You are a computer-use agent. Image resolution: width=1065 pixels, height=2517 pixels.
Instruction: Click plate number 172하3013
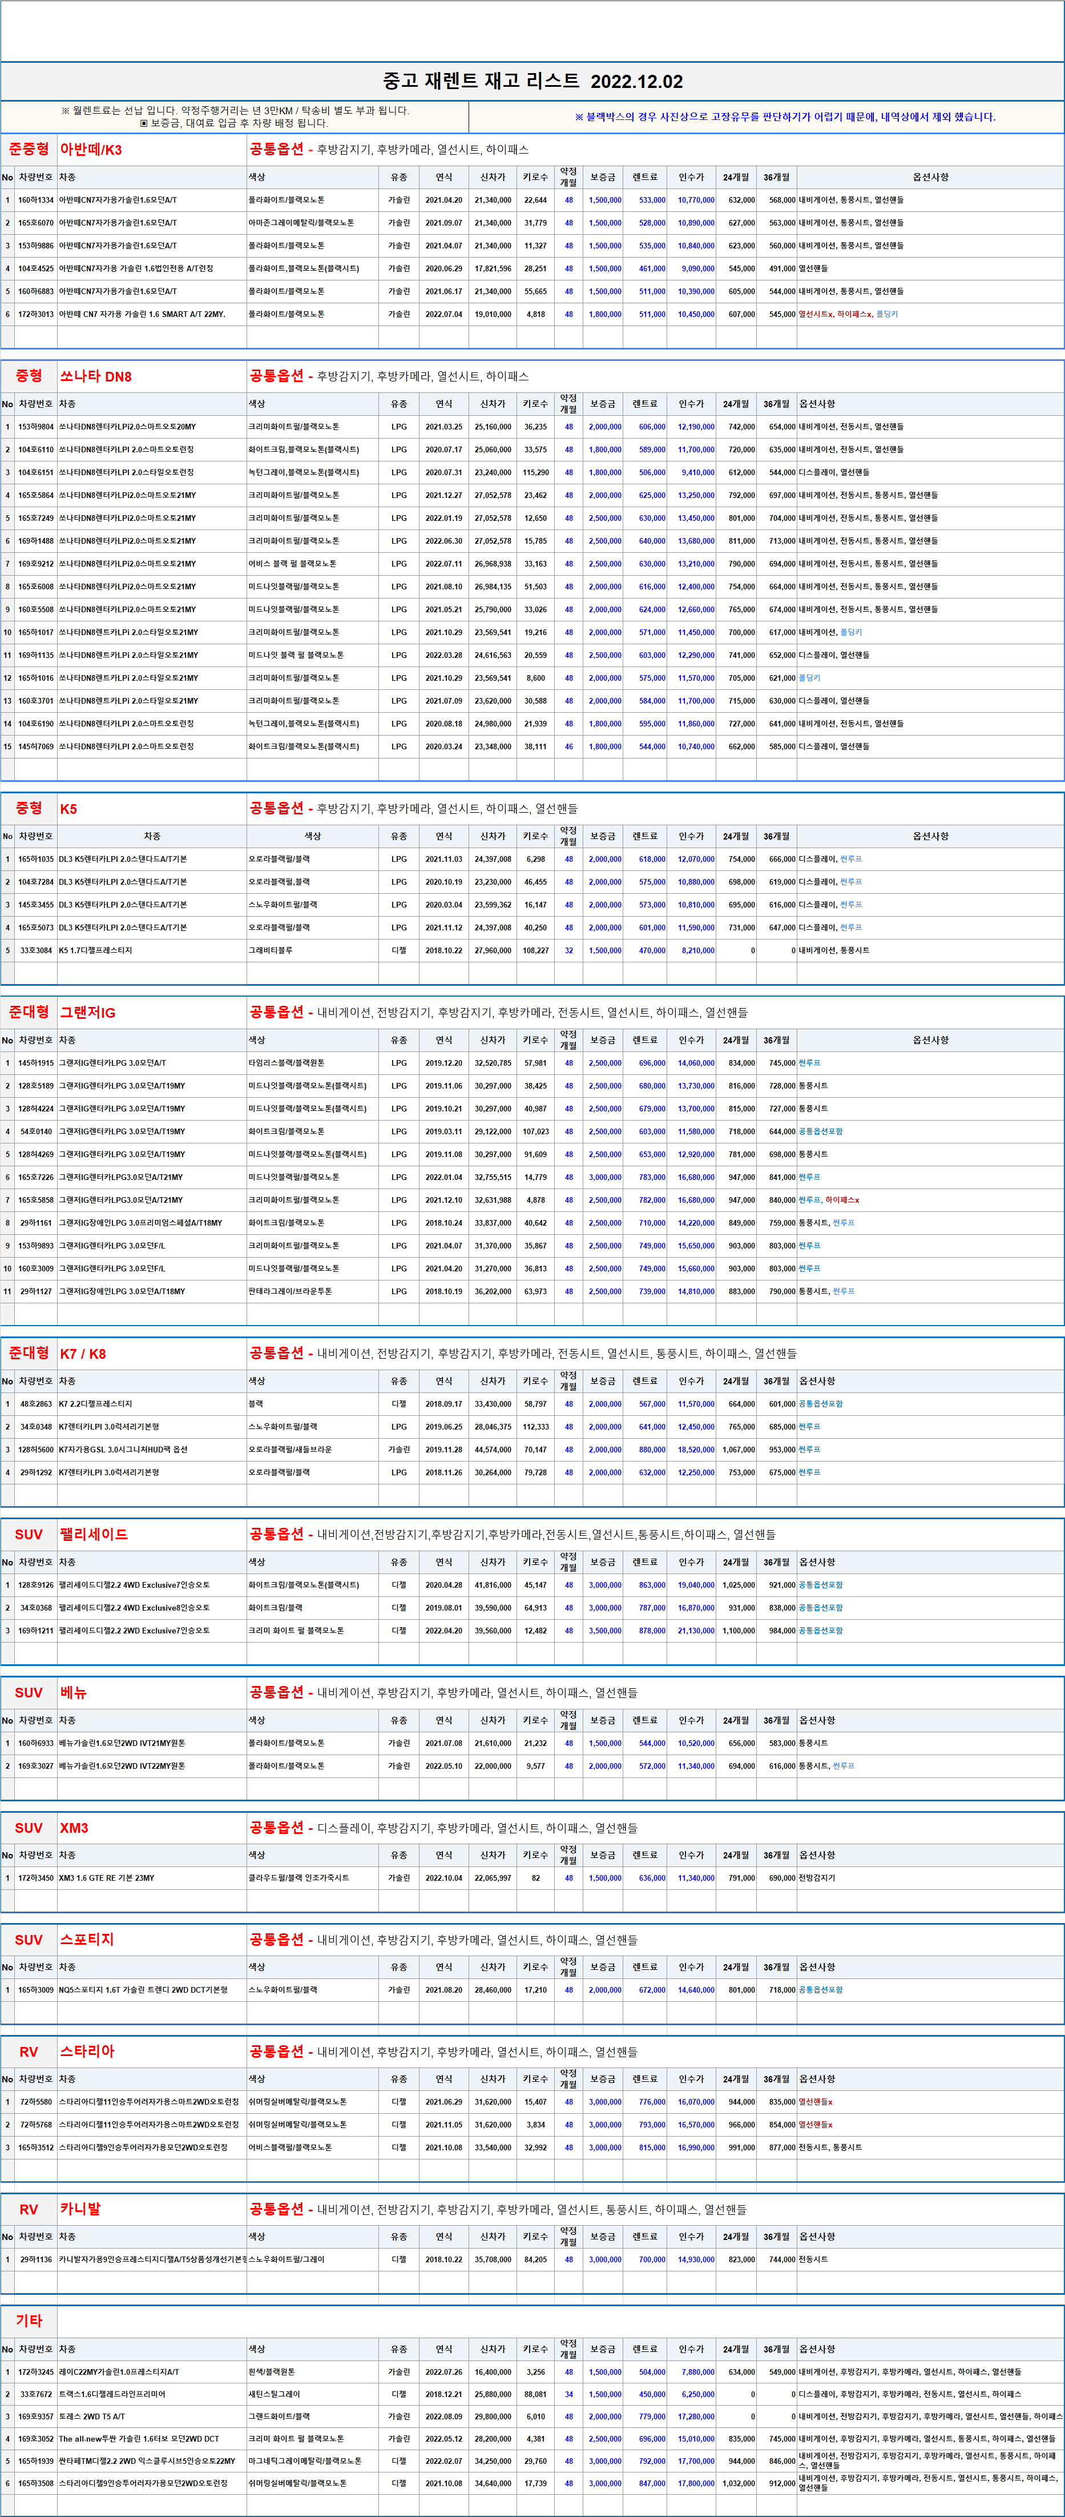pyautogui.click(x=36, y=315)
